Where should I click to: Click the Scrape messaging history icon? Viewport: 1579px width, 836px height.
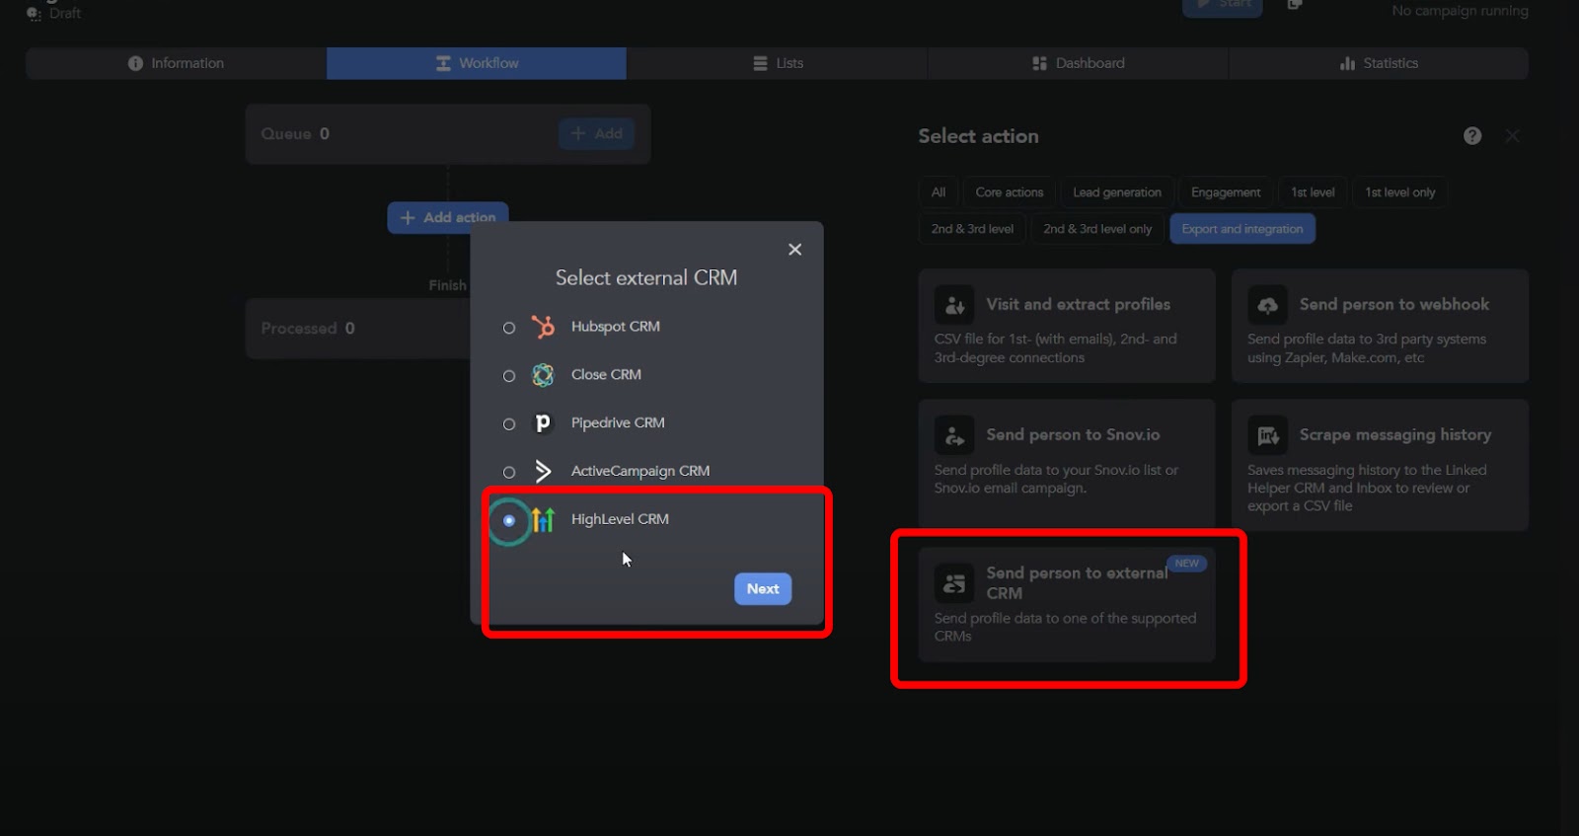(1267, 435)
